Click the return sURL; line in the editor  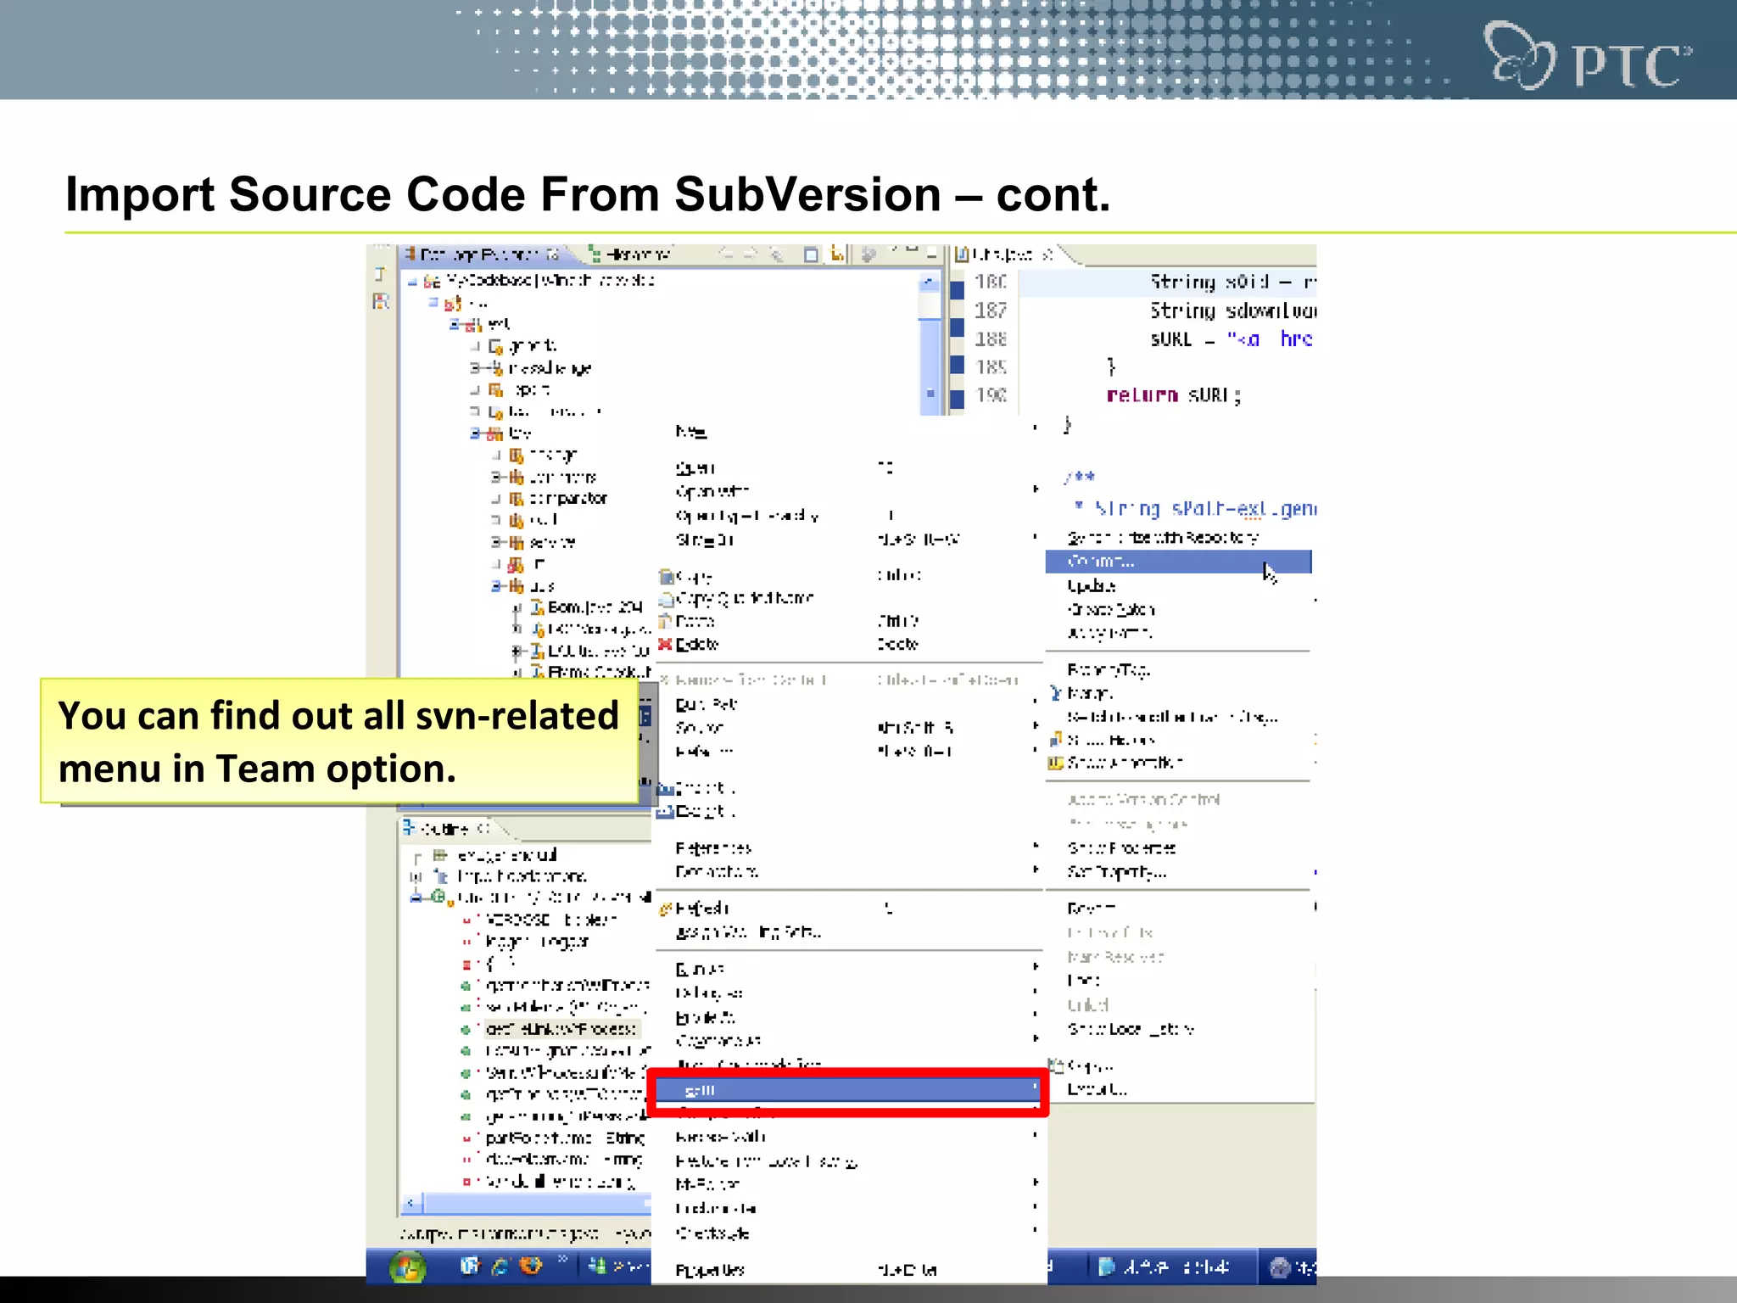click(1174, 395)
